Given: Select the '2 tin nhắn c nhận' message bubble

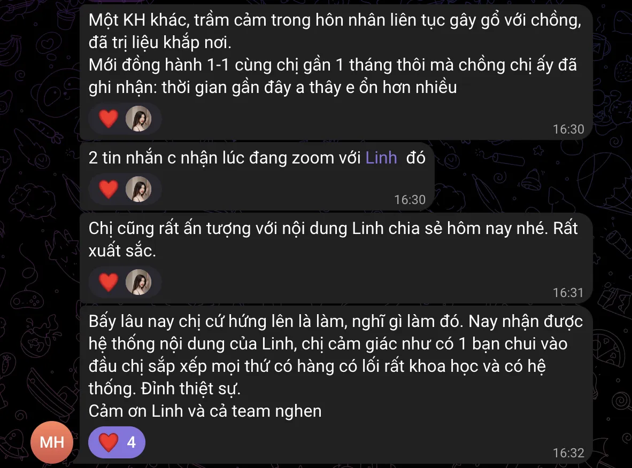Looking at the screenshot, I should [257, 176].
